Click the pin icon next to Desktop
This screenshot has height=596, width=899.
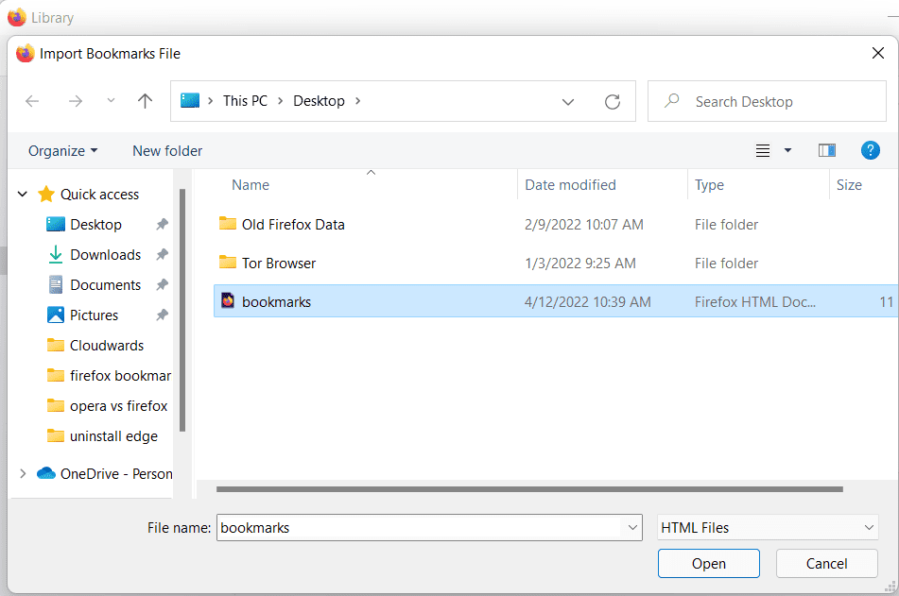point(163,225)
